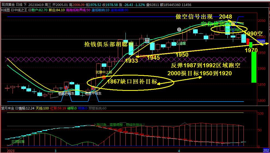The image size is (270, 153).
Task: Click the red candle next to the 1989 price tag
Action: click(248, 42)
